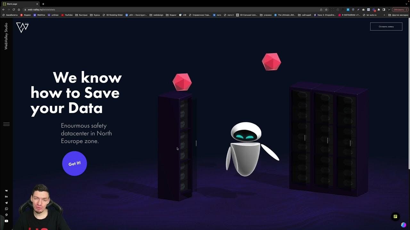This screenshot has width=410, height=230.
Task: Reload the page
Action: pyautogui.click(x=14, y=10)
